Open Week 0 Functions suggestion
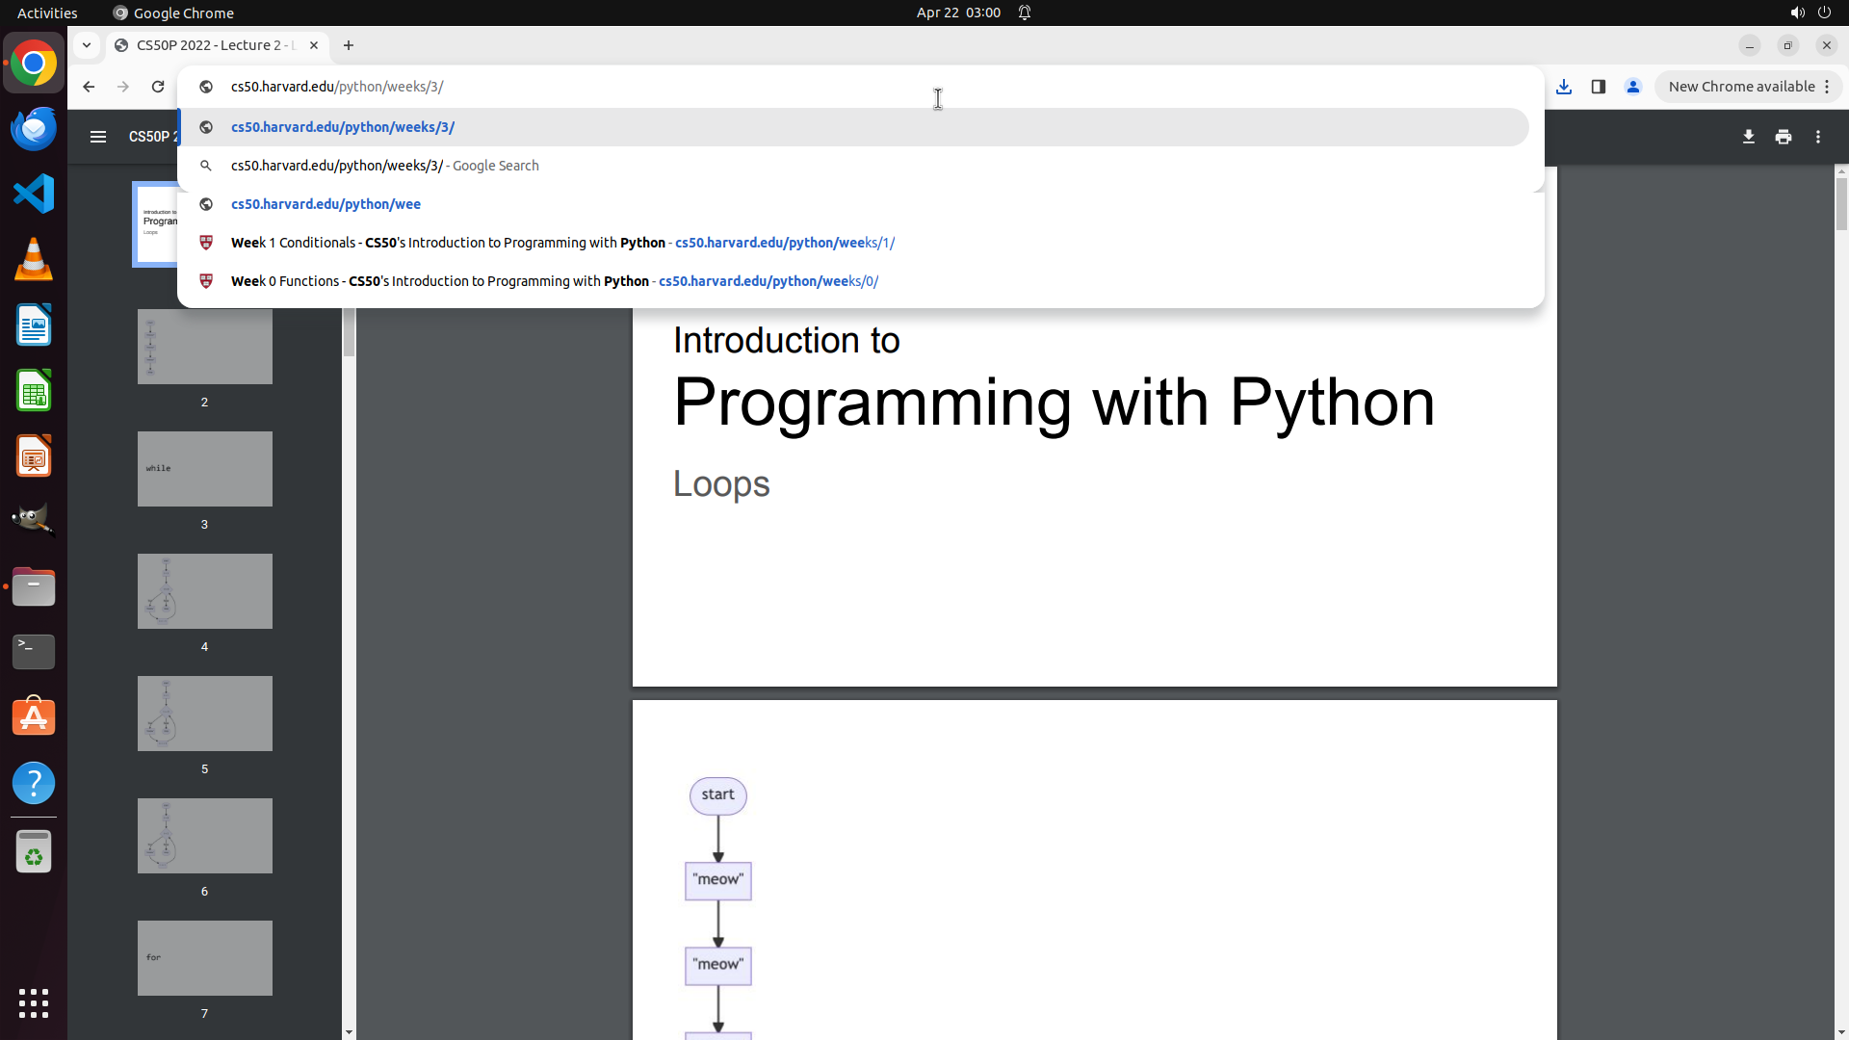 tap(554, 281)
